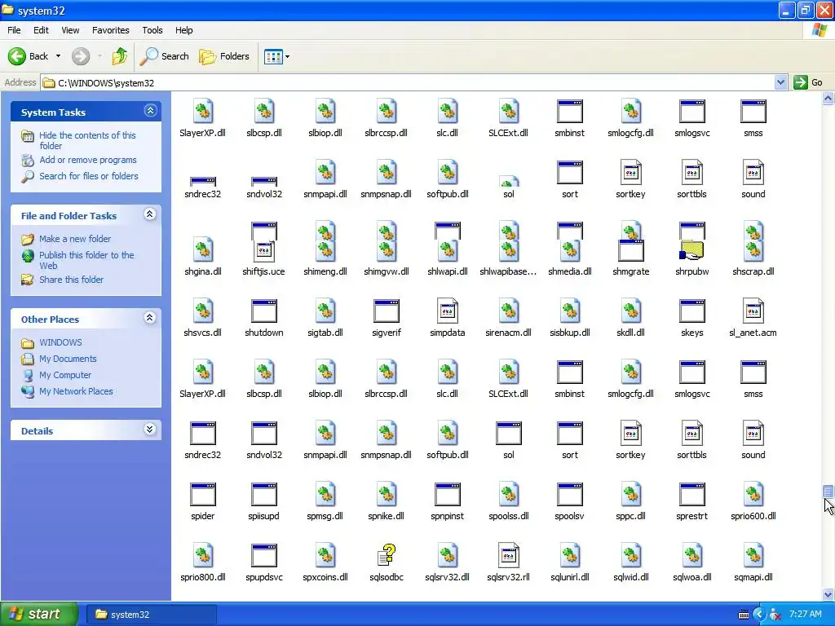The height and width of the screenshot is (626, 835).
Task: Click the sqlunirl.dll file name
Action: coord(570,577)
